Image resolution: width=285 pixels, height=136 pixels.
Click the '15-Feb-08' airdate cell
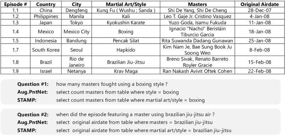click(259, 62)
